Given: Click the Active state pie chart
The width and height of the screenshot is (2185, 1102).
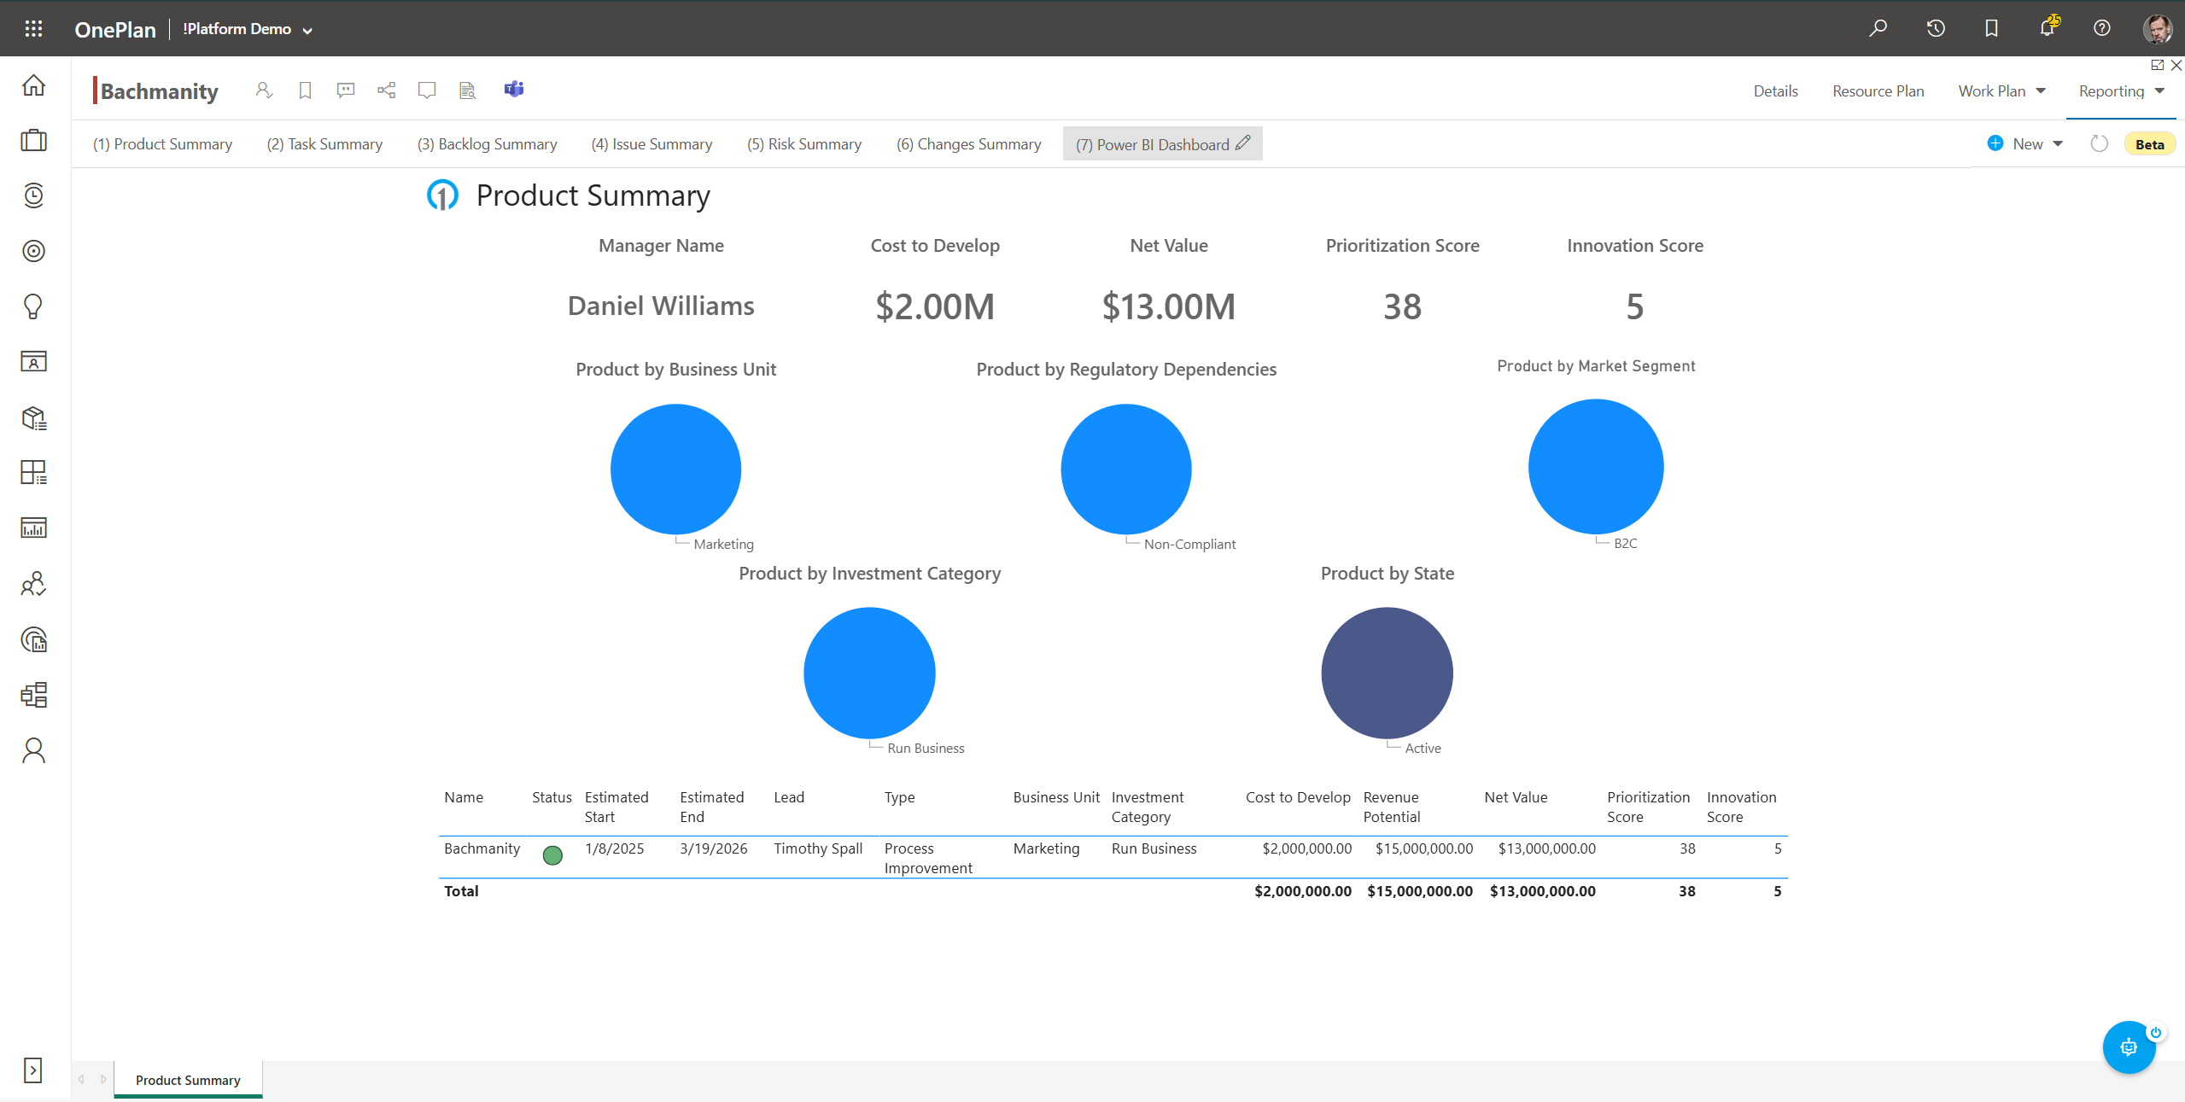Looking at the screenshot, I should [x=1387, y=673].
